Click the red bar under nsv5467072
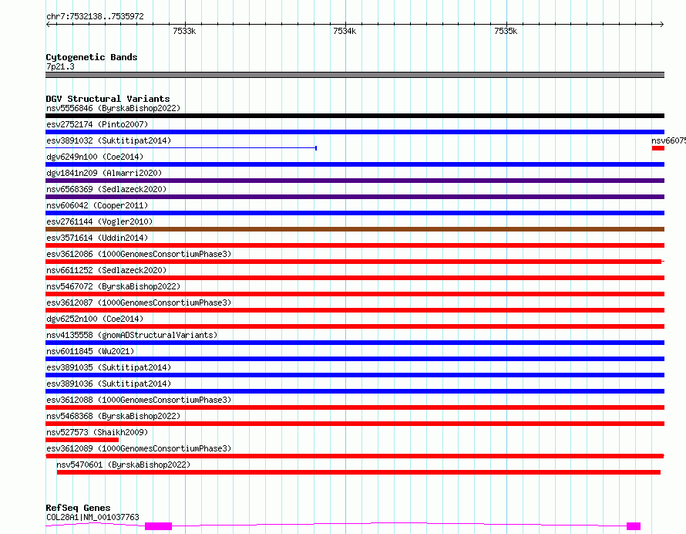This screenshot has width=686, height=534. coord(355,294)
